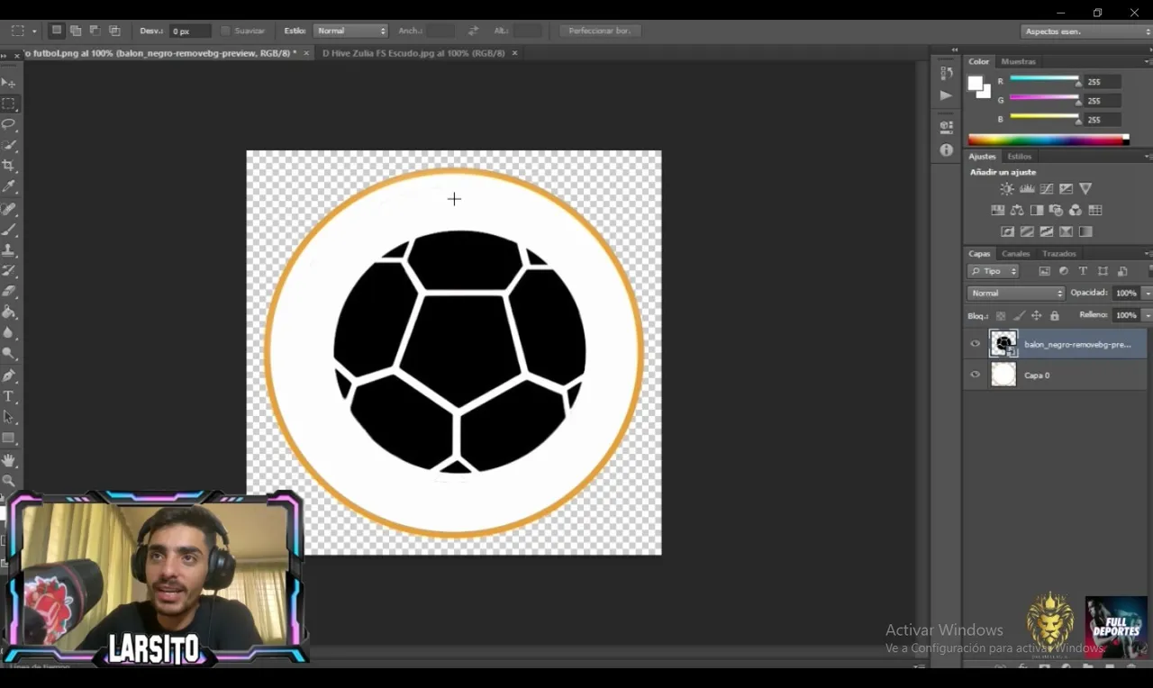1153x688 pixels.
Task: Select the Brush tool
Action: [9, 230]
